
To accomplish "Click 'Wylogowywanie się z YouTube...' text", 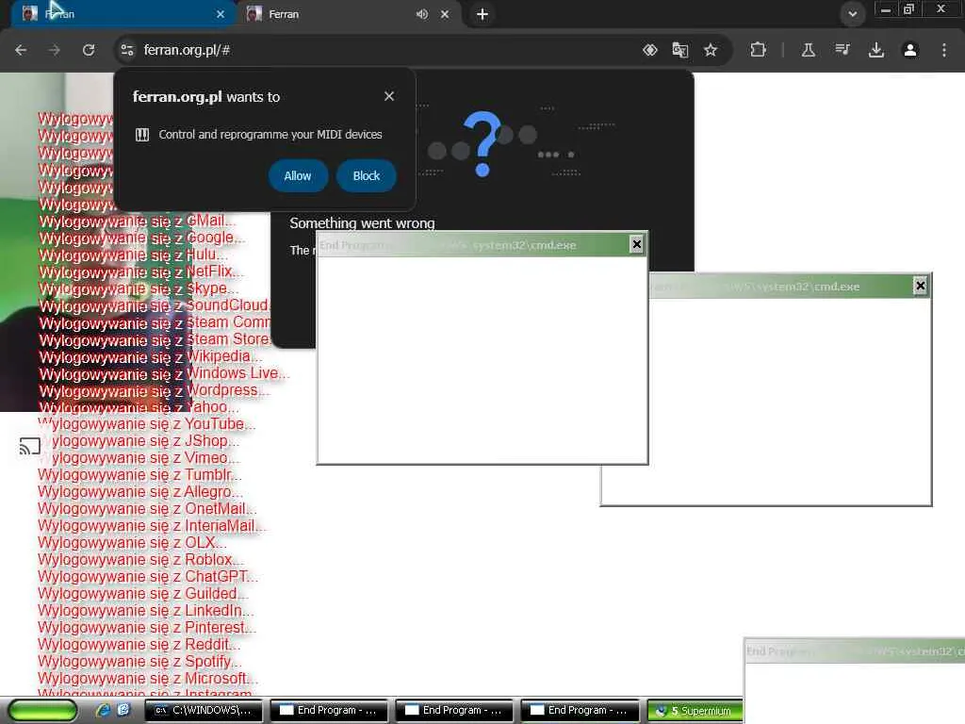I will (146, 424).
